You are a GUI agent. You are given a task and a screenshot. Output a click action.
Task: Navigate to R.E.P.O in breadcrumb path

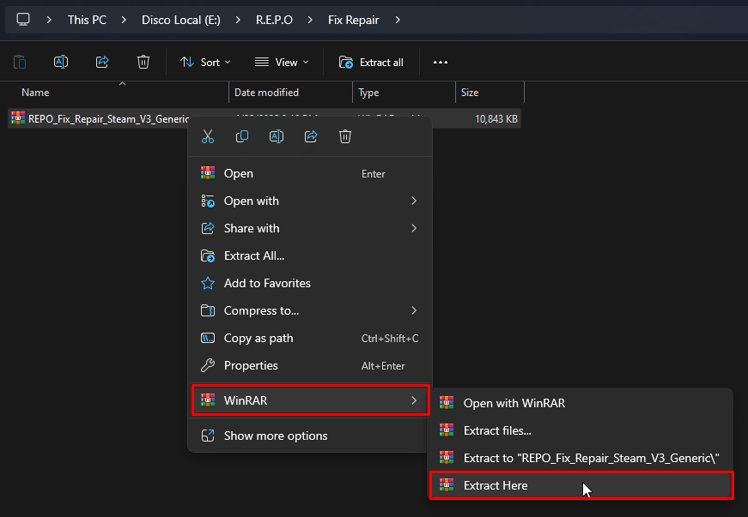click(273, 19)
